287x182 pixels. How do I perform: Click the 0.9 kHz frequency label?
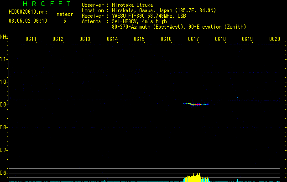click(x=4, y=105)
